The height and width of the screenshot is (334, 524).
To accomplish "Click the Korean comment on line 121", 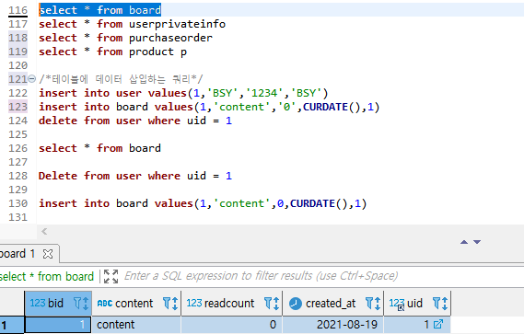I will [x=121, y=79].
